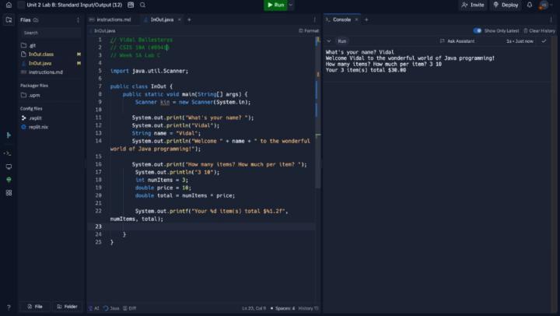This screenshot has width=560, height=316.
Task: Open help question mark icon
Action: (9, 307)
